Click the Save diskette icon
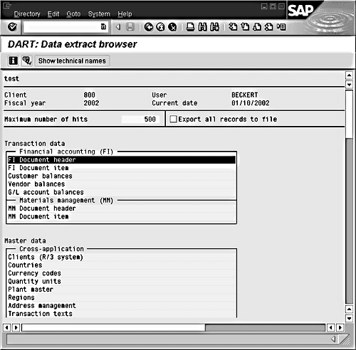356x350 pixels. (x=130, y=27)
